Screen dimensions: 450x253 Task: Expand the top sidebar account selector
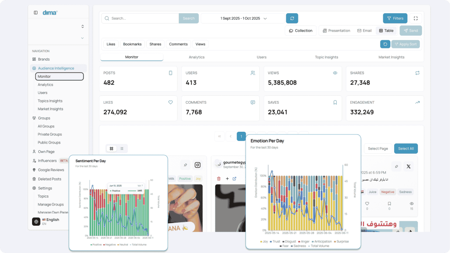click(x=82, y=27)
